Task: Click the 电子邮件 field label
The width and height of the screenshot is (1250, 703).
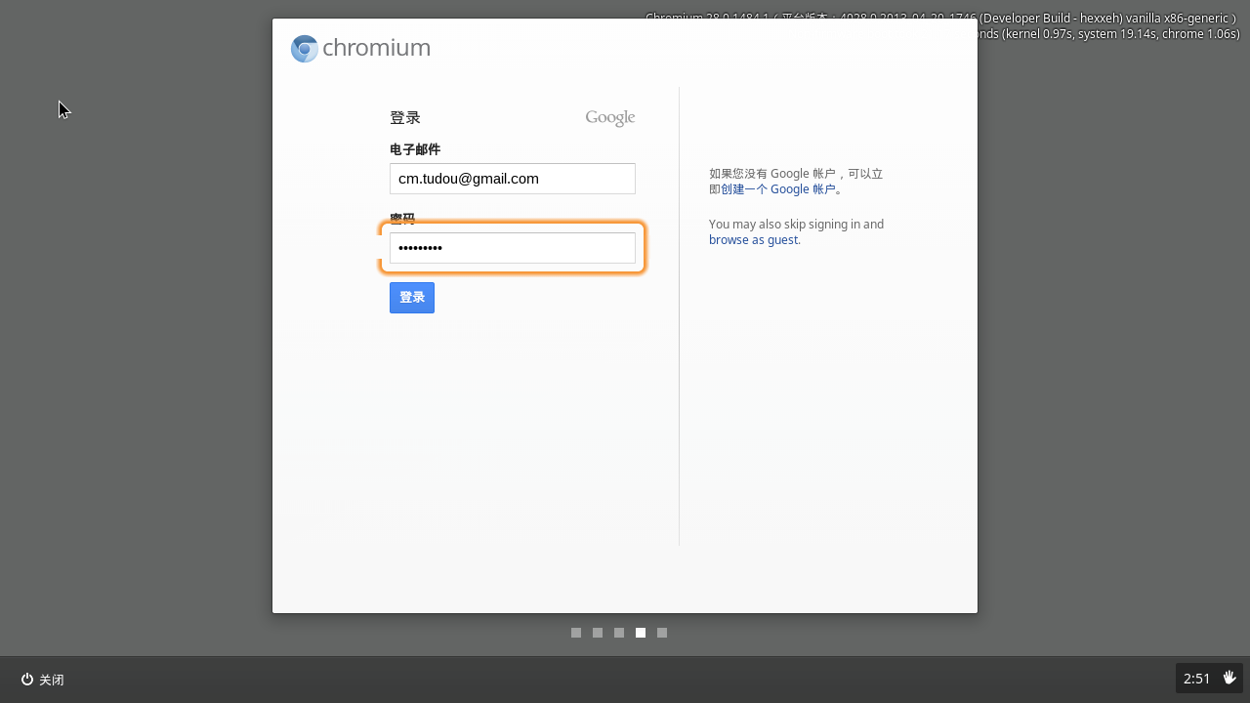Action: pyautogui.click(x=415, y=149)
